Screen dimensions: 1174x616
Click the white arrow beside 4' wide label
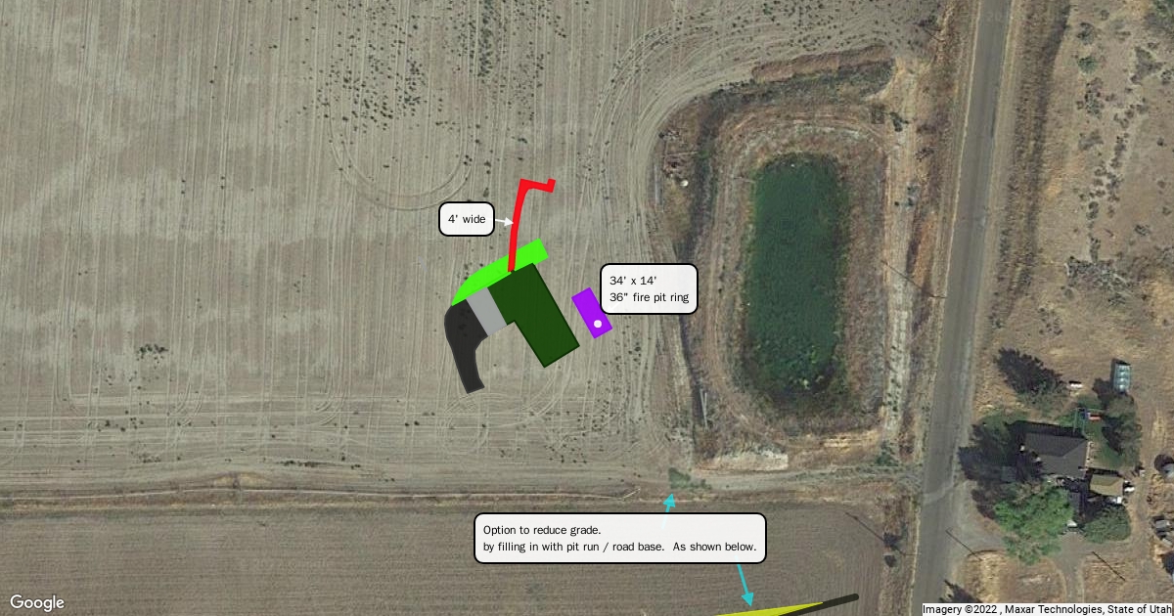point(506,222)
